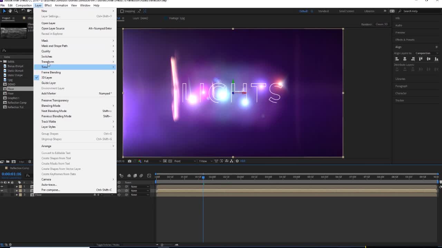Click the Align Horizontal Center icon
The height and width of the screenshot is (248, 442).
click(405, 59)
